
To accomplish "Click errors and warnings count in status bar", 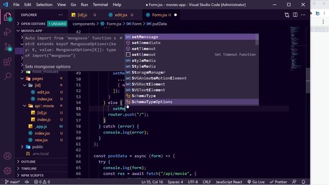I will [42, 182].
